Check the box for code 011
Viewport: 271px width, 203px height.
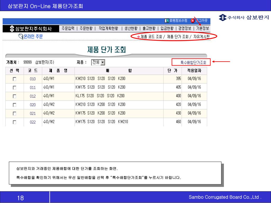tap(15, 88)
